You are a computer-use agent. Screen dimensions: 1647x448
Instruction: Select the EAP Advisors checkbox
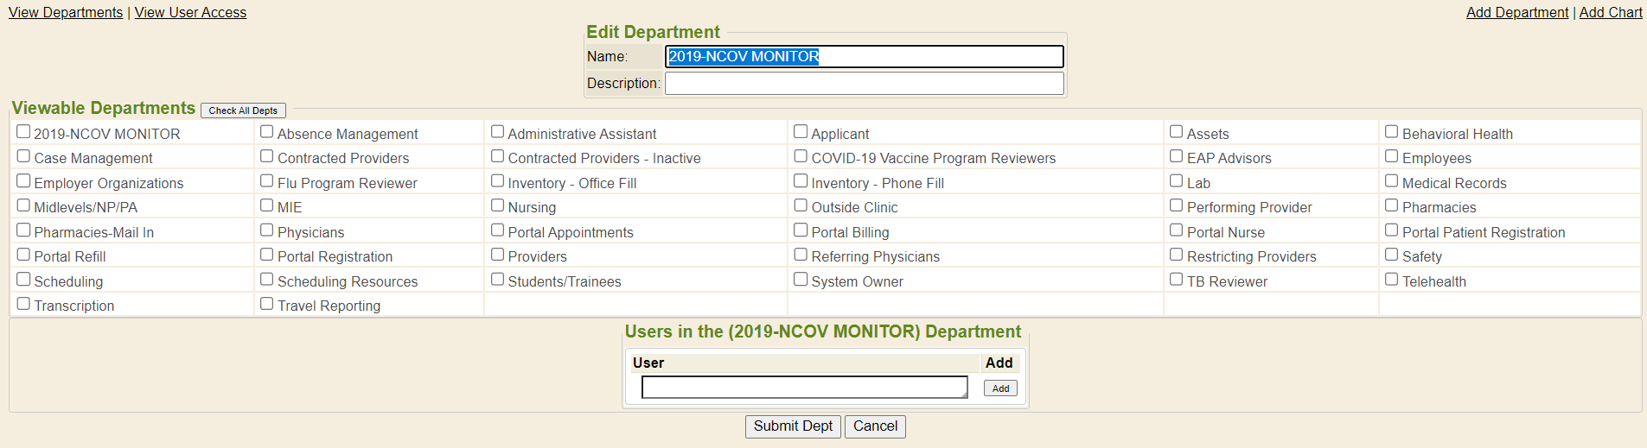click(x=1177, y=156)
